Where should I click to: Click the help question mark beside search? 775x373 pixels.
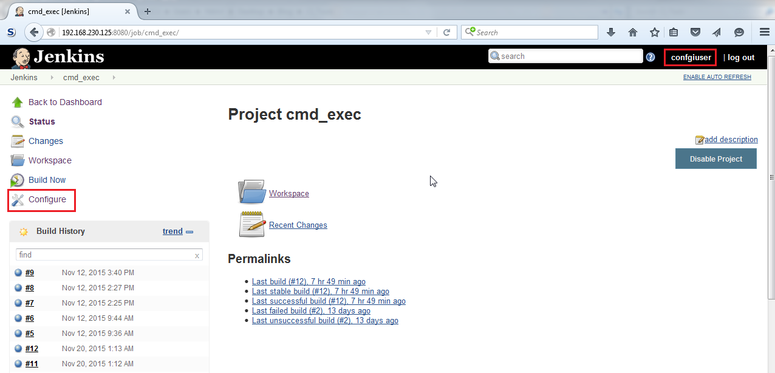point(650,56)
